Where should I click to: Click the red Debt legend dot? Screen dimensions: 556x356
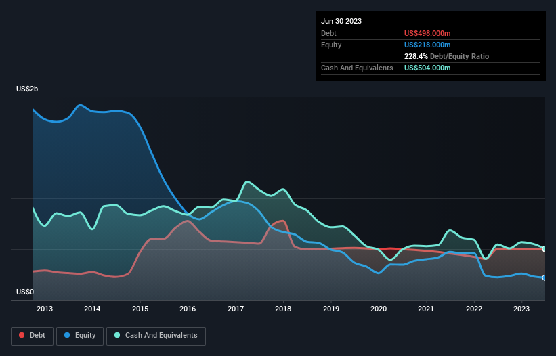[x=22, y=335]
